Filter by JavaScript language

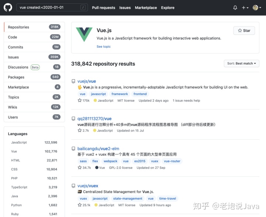coord(34,142)
